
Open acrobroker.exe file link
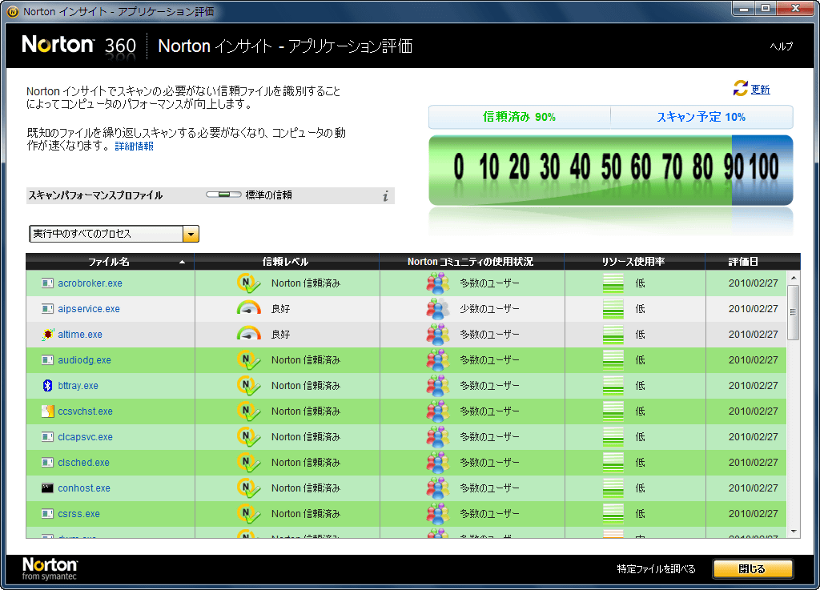[x=90, y=283]
